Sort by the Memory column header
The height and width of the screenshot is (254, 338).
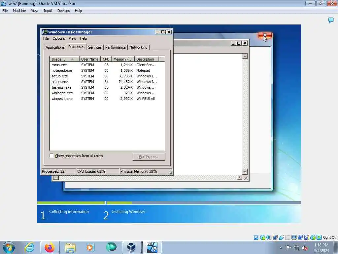pos(123,59)
